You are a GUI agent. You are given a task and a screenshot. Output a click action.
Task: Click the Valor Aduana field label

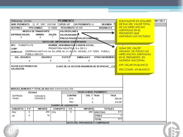pyautogui.click(x=68, y=35)
